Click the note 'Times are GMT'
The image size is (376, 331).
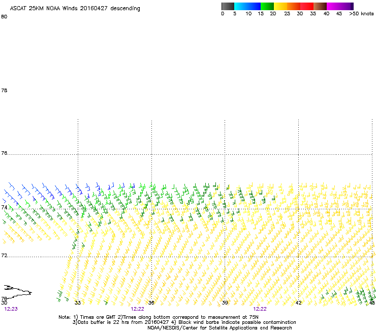tap(97, 317)
